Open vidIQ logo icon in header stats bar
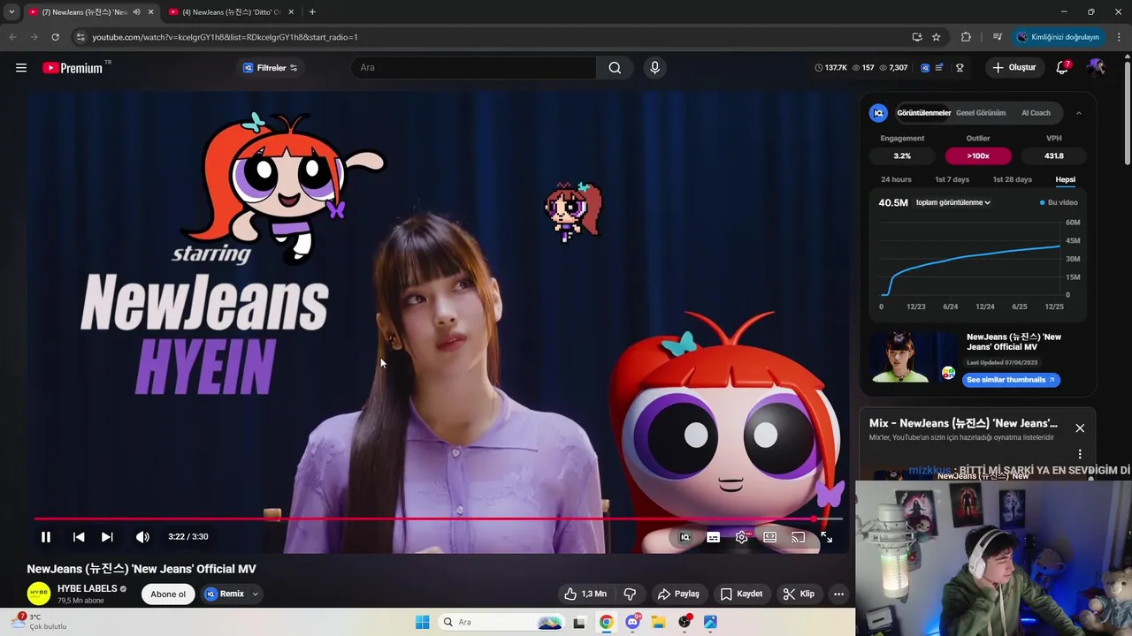 coord(925,68)
